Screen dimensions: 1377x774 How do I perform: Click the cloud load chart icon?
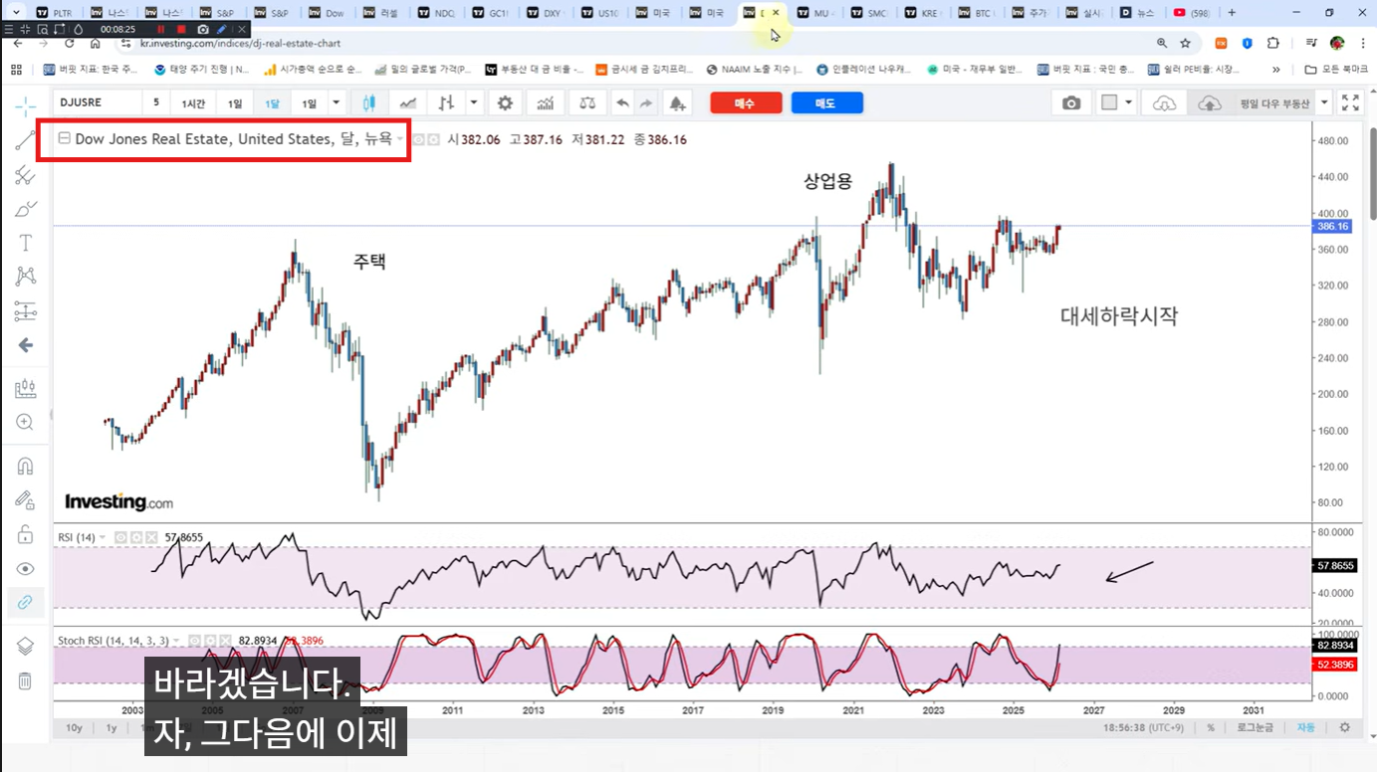pos(1165,102)
